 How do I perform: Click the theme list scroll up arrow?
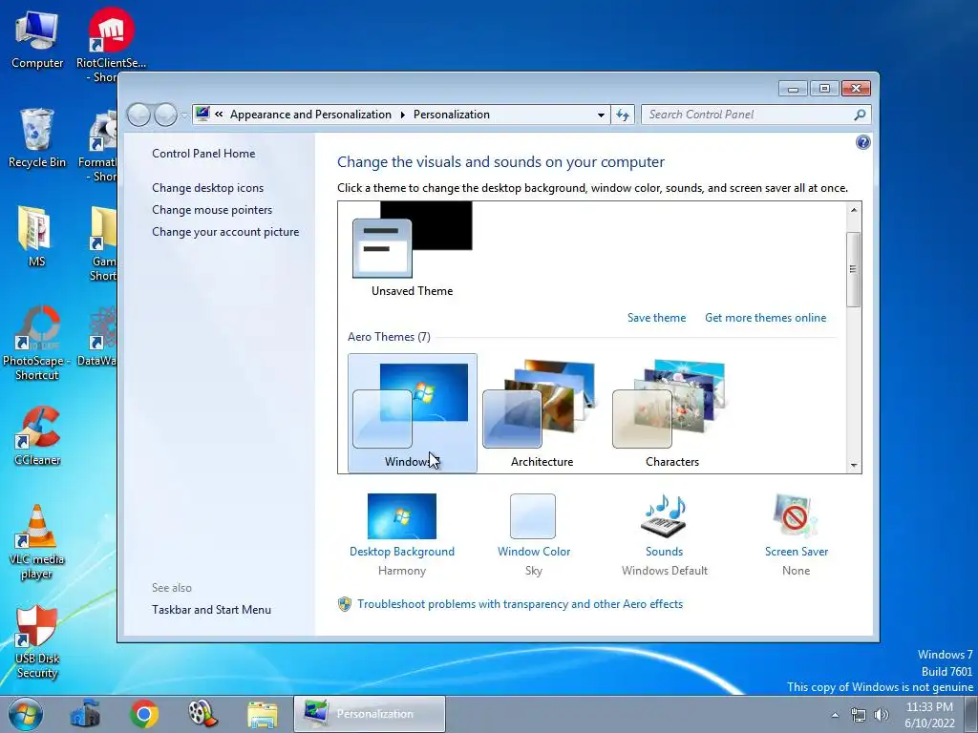click(854, 210)
